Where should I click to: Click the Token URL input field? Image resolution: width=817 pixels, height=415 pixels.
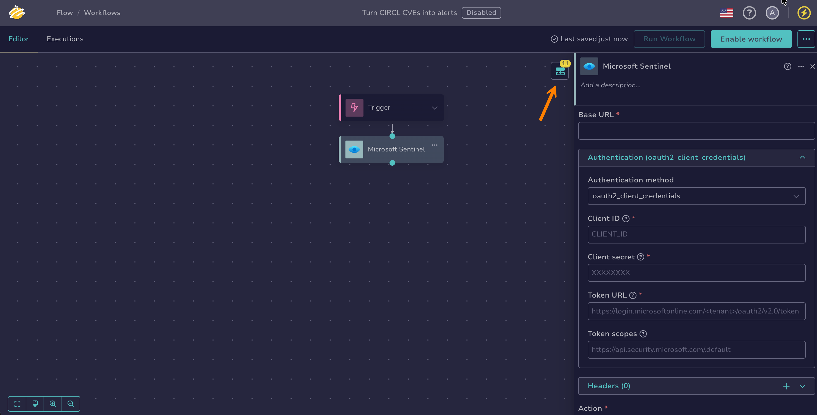pos(696,311)
